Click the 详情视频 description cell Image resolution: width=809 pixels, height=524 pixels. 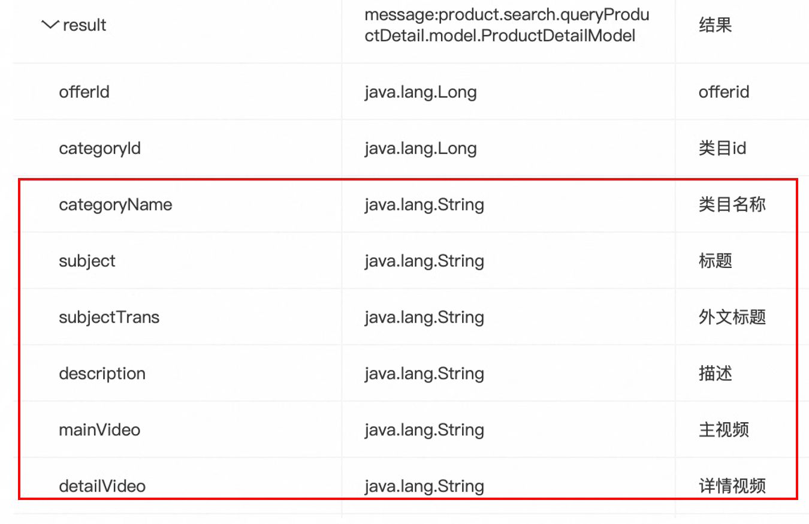[732, 486]
